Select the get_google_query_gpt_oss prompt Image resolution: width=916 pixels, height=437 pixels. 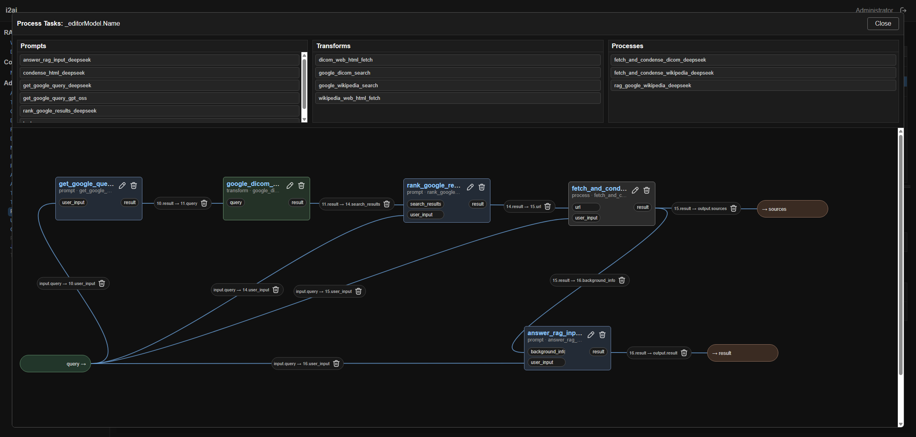[x=159, y=98]
